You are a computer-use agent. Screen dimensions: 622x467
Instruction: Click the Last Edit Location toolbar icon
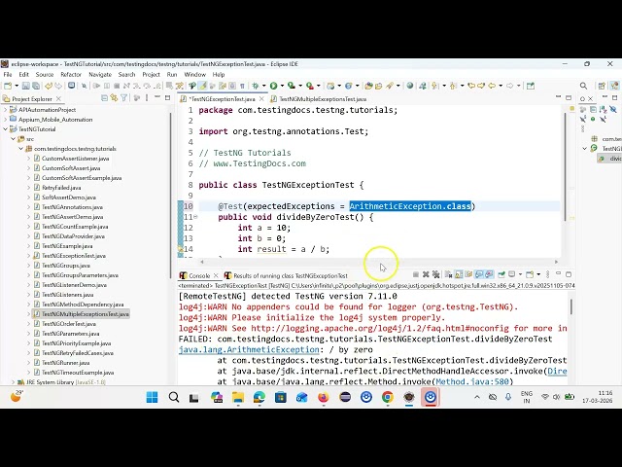[471, 86]
